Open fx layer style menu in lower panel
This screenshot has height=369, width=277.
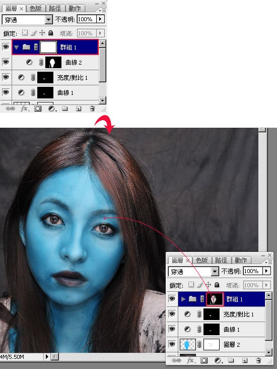pos(190,360)
